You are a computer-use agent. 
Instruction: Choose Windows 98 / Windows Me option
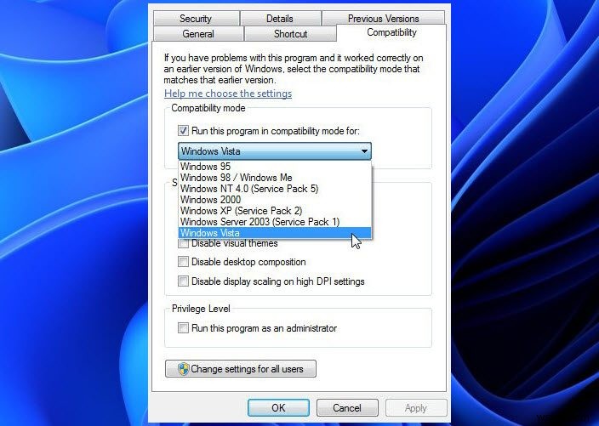[275, 178]
